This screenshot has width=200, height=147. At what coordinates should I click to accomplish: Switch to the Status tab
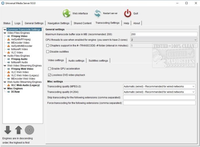7,23
